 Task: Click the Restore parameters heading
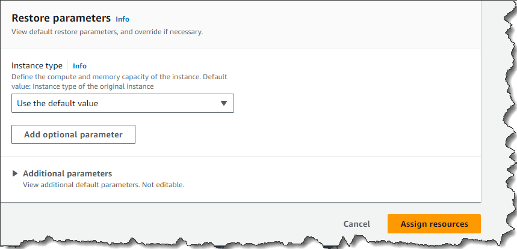[x=61, y=18]
